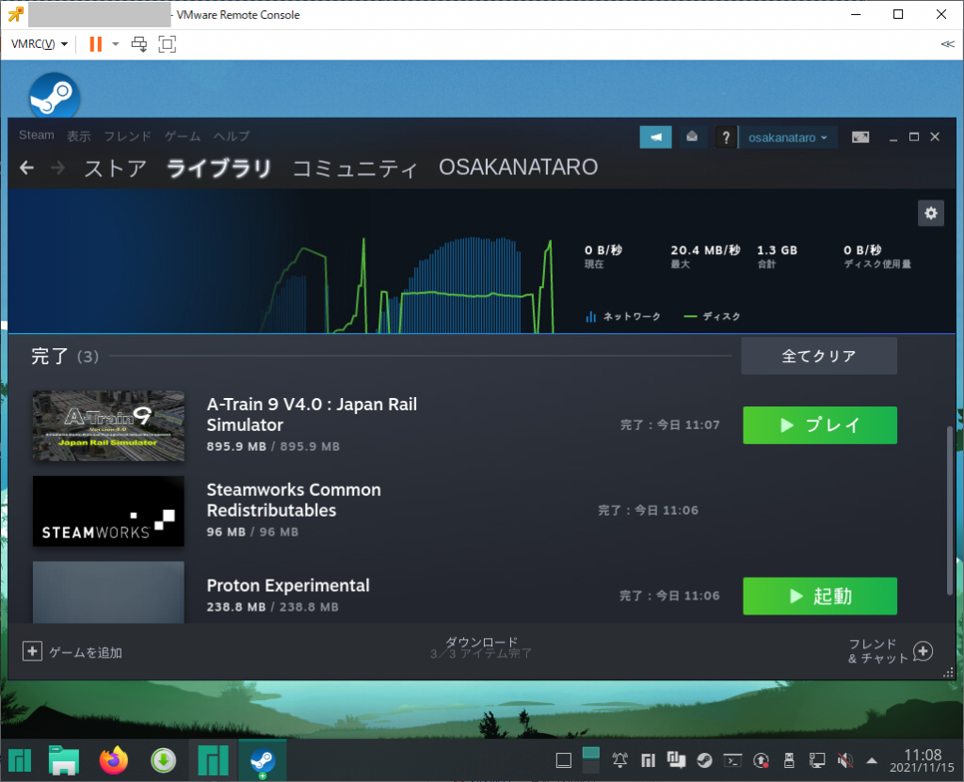
Task: Open the Steam desktop shortcut icon
Action: [x=54, y=96]
